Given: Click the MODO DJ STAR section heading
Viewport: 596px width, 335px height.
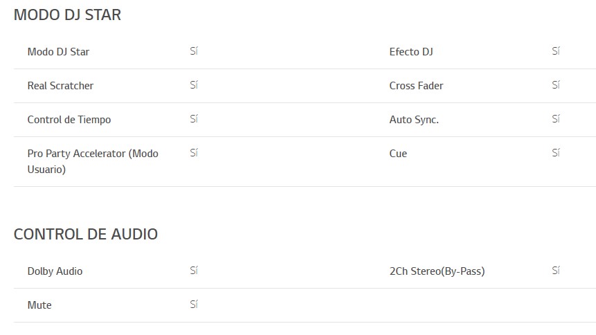Looking at the screenshot, I should [x=67, y=15].
